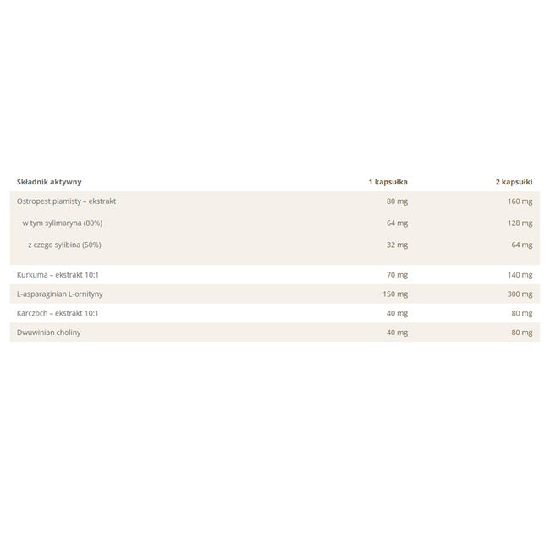This screenshot has height=550, width=550.
Task: Click the Ostropest plamisty – ekstrakt row label
Action: (x=66, y=201)
